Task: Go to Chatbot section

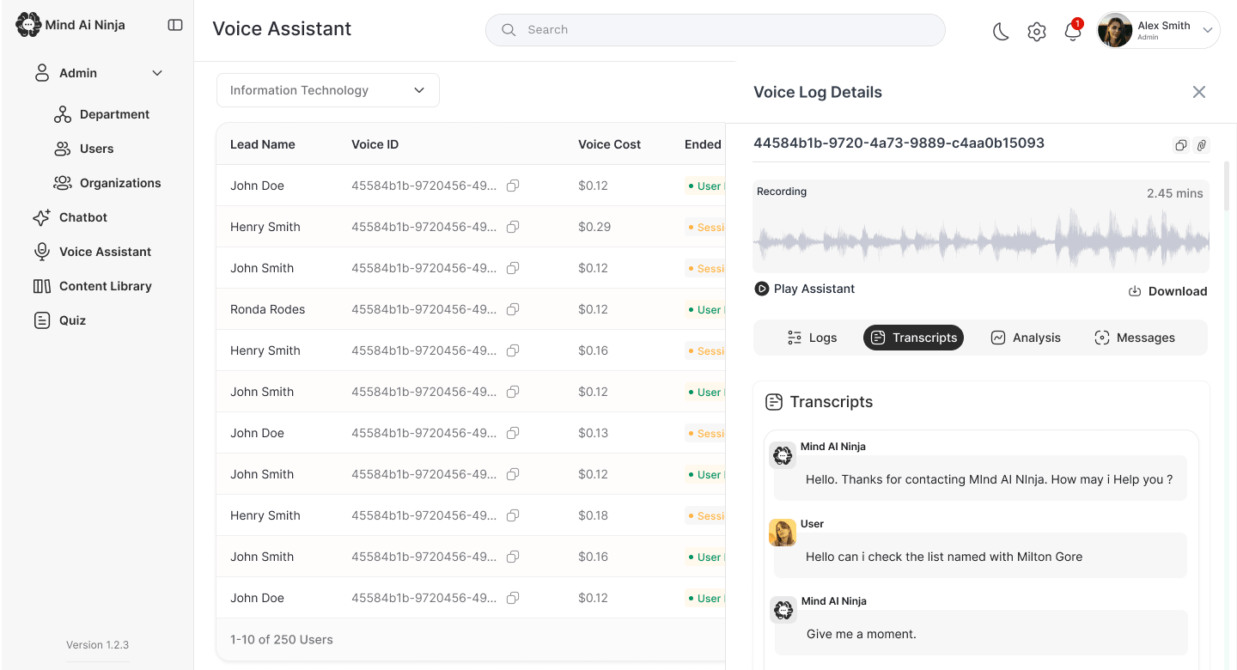Action: pyautogui.click(x=70, y=217)
